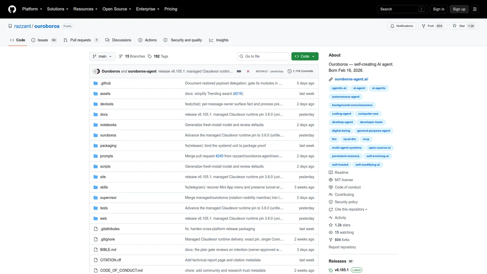Open the Enterprise dropdown menu
487x274 pixels.
pos(148,9)
